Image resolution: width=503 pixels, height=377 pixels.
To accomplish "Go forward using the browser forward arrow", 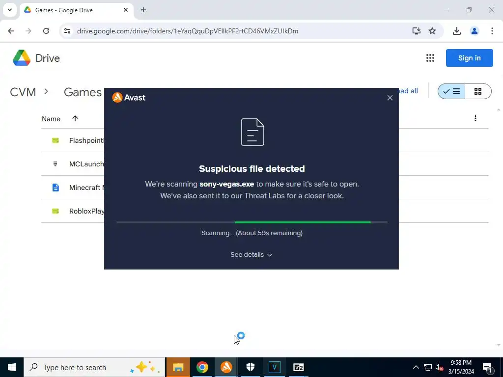I will (x=28, y=31).
